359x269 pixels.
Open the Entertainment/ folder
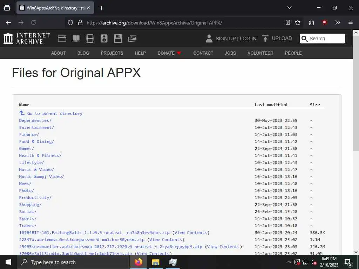36,127
